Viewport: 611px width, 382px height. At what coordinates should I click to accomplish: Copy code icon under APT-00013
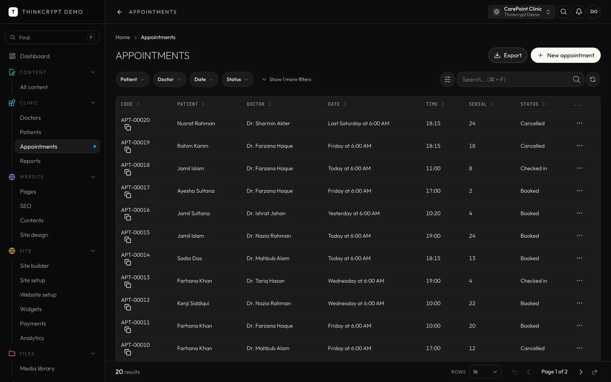[128, 285]
